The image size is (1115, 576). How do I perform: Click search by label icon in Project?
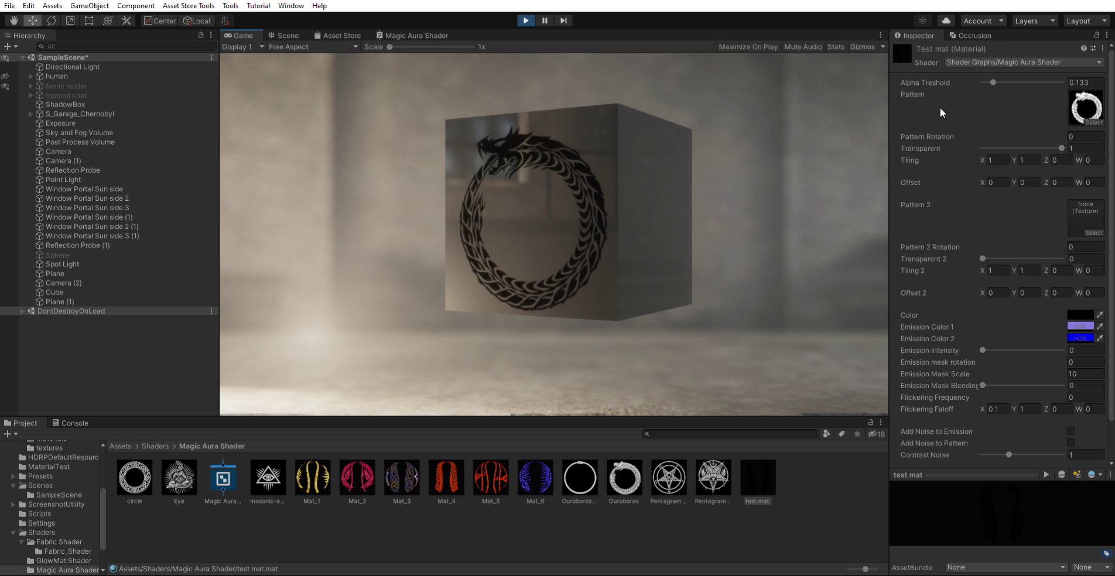[842, 434]
